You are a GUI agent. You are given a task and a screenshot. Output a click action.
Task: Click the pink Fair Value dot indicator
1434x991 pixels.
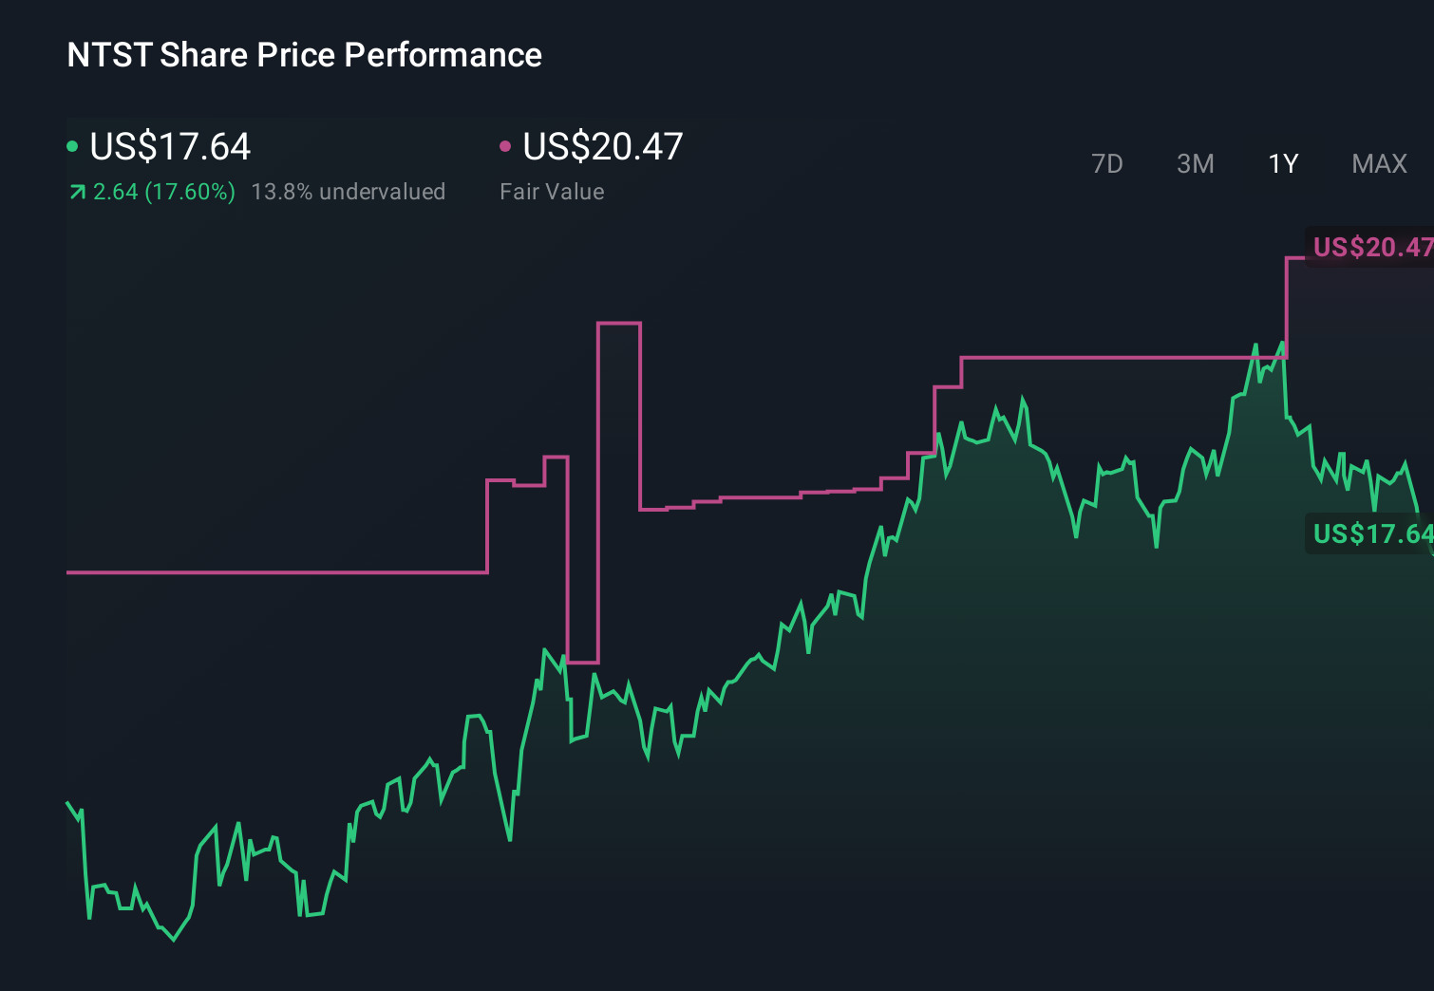tap(506, 145)
